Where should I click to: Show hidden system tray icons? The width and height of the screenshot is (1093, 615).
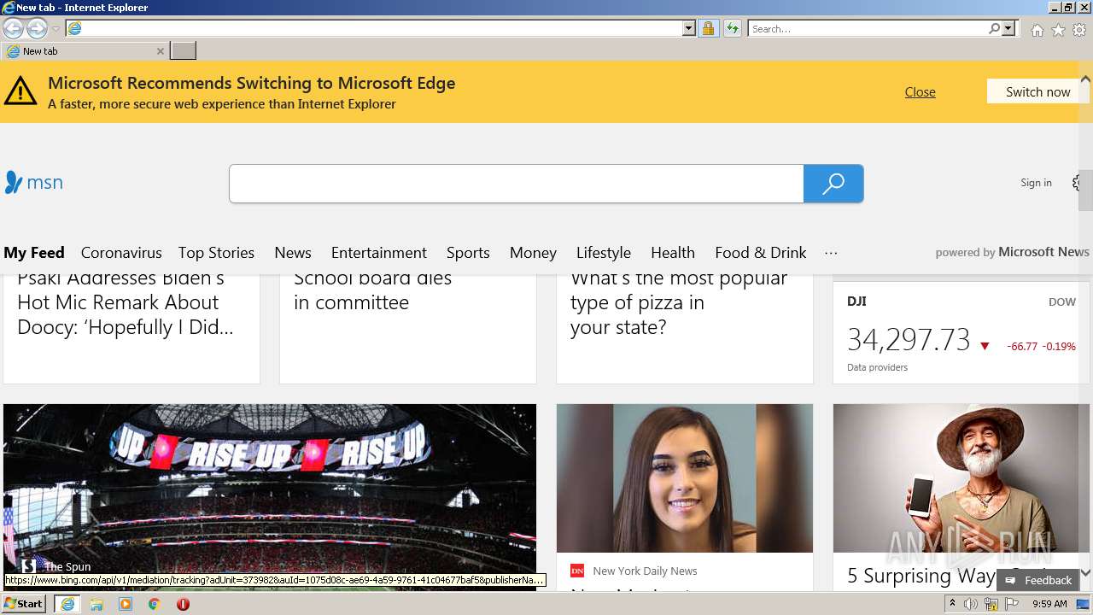coord(952,604)
